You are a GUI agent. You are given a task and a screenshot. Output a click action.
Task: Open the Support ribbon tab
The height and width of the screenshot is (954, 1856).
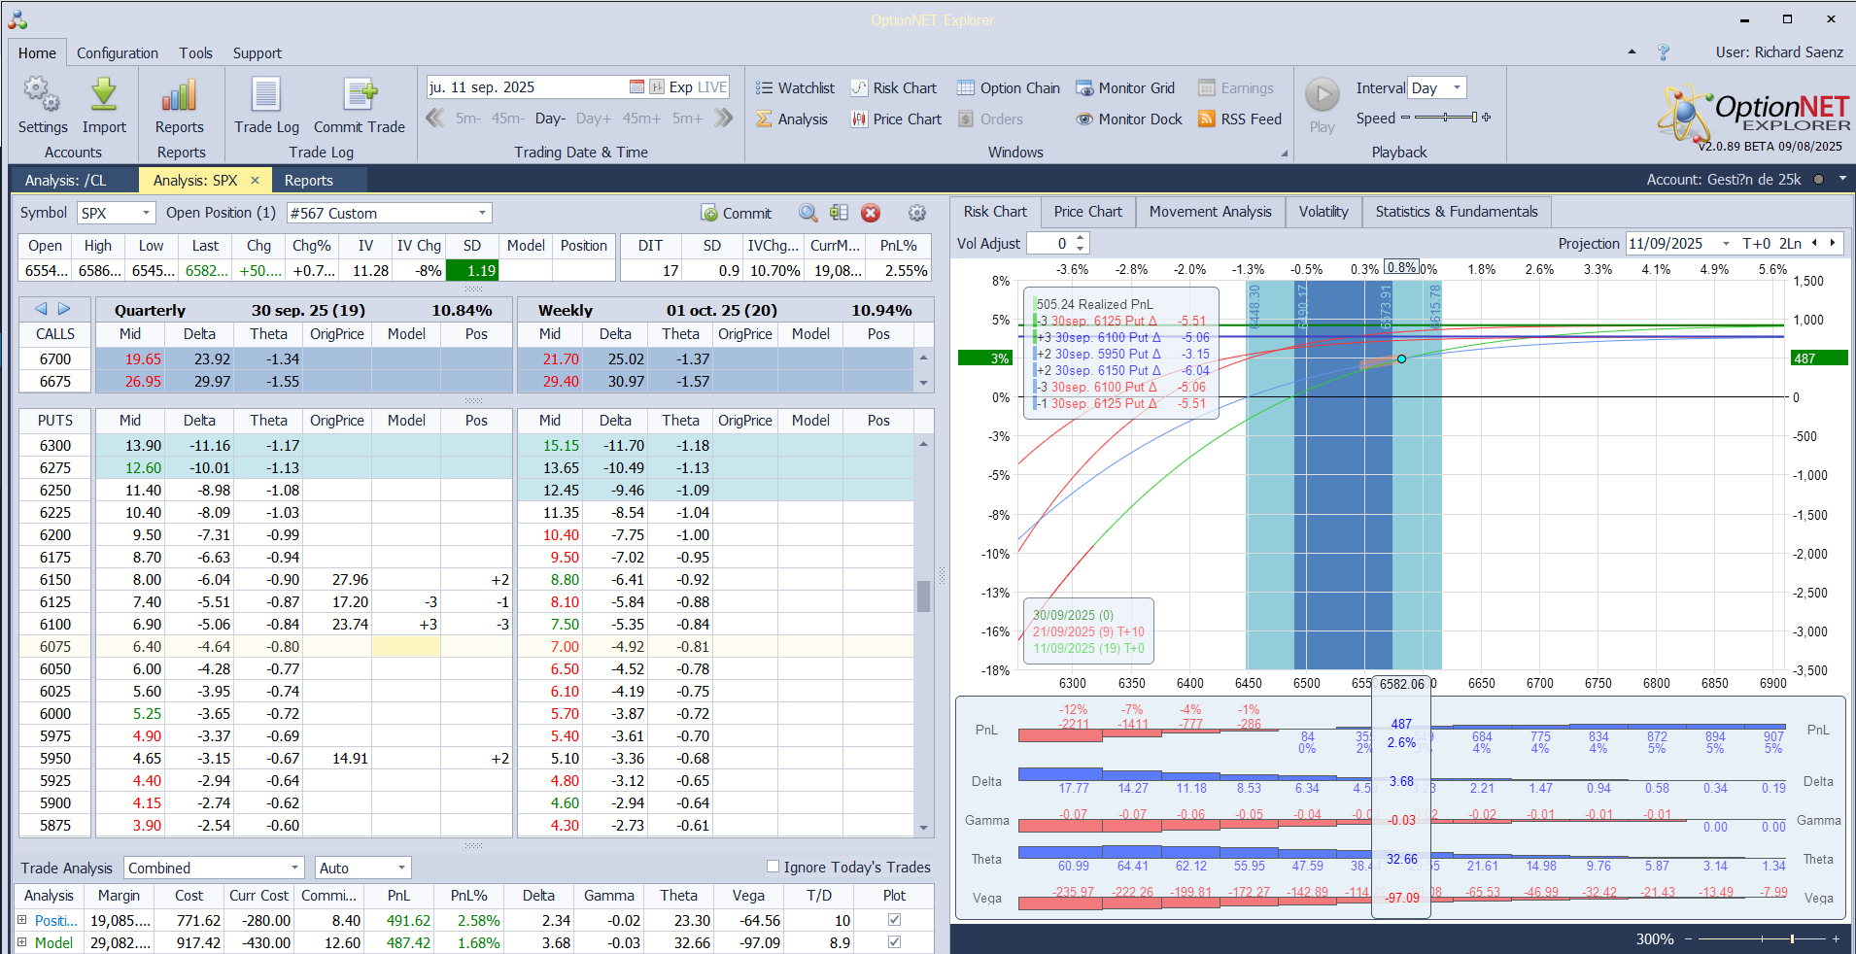(258, 53)
